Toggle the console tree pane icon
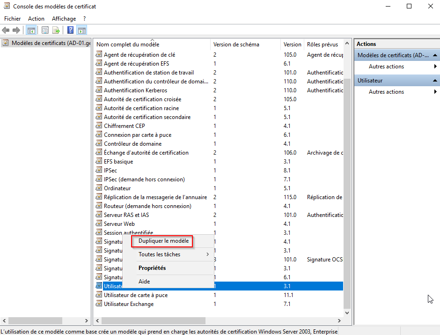 coord(31,30)
